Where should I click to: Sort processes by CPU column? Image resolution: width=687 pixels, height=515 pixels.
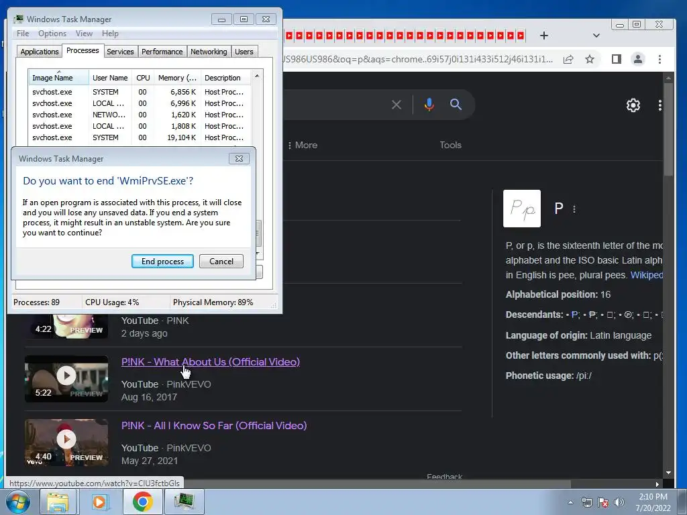pyautogui.click(x=143, y=78)
